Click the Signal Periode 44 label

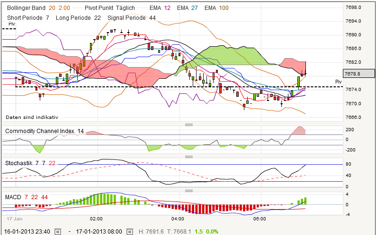click(x=131, y=18)
